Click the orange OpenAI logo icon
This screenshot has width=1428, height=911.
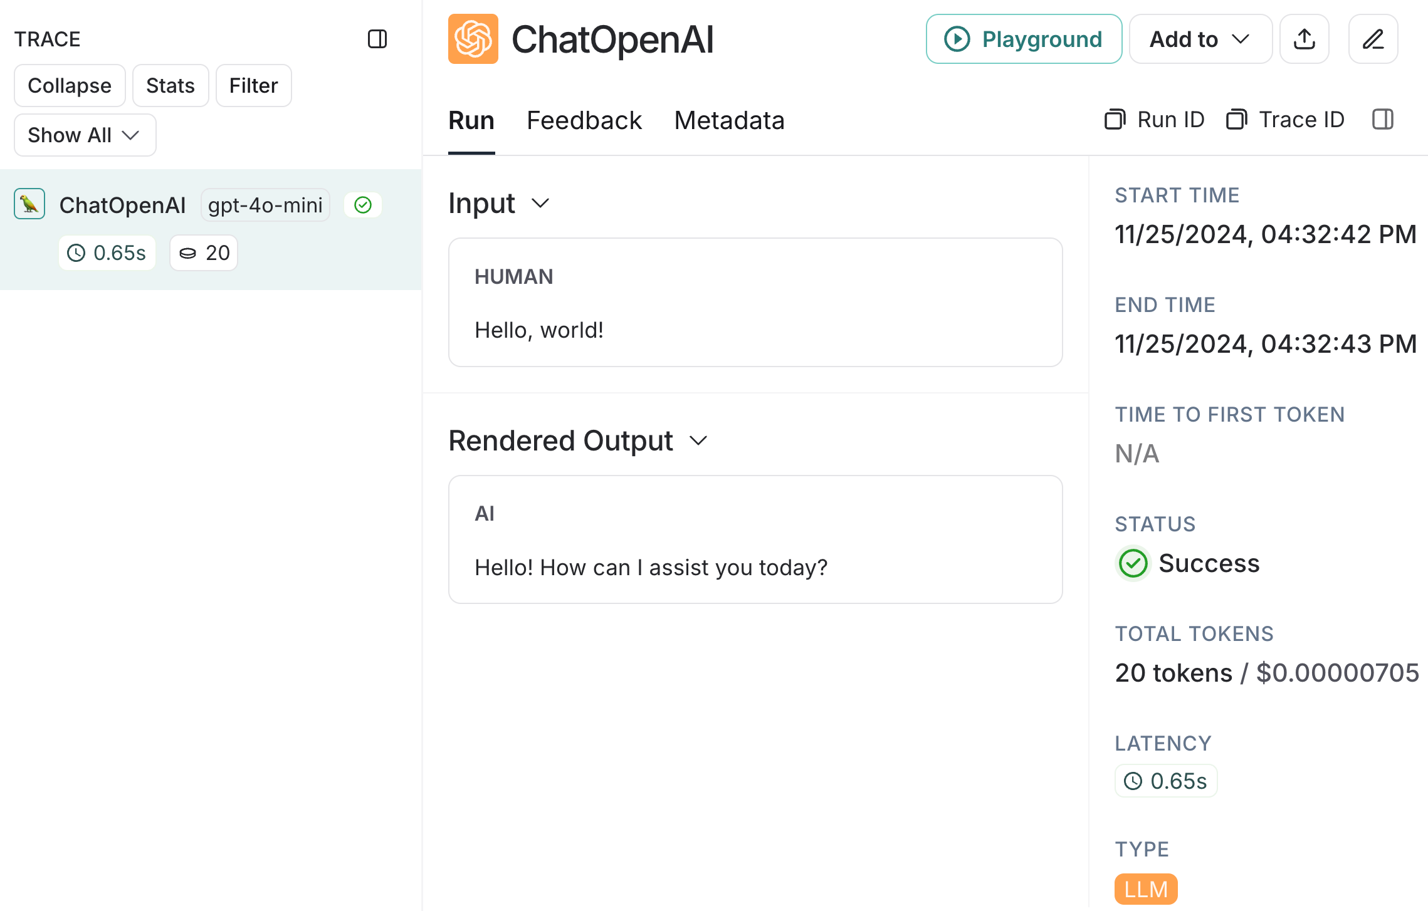[x=473, y=39]
